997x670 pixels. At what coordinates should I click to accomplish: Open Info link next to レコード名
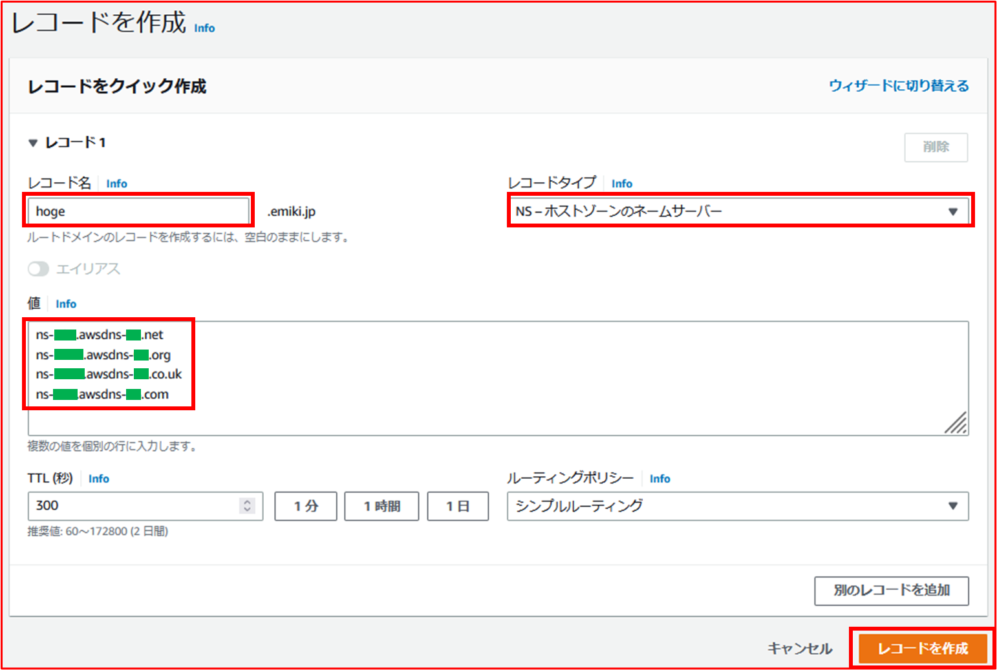pos(117,183)
